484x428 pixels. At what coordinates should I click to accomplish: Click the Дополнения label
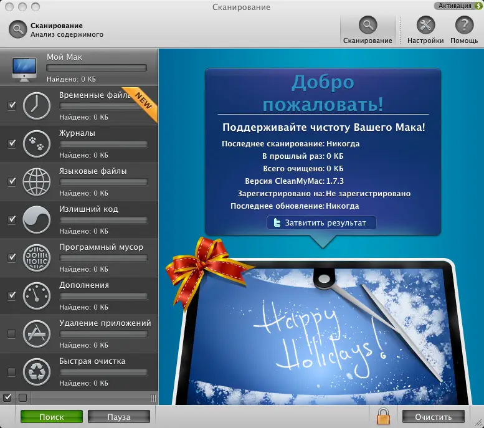[x=84, y=285]
